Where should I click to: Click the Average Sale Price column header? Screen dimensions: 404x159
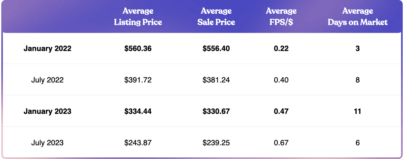pyautogui.click(x=216, y=17)
